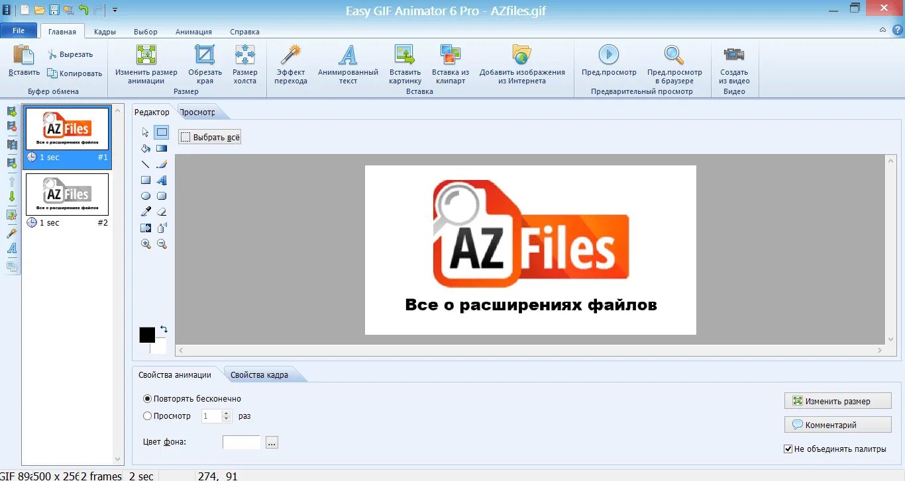Swap foreground and background colors
This screenshot has width=905, height=481.
(164, 329)
